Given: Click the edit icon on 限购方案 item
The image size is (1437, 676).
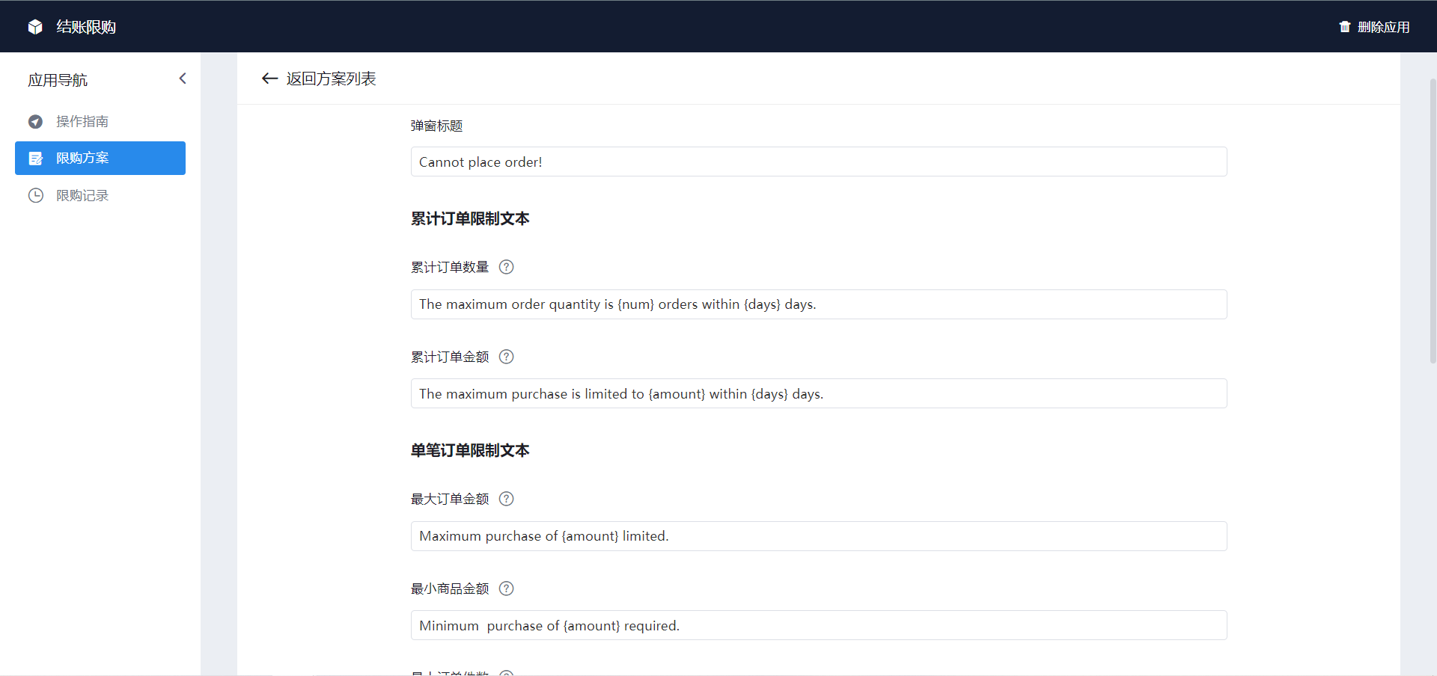Looking at the screenshot, I should point(35,158).
